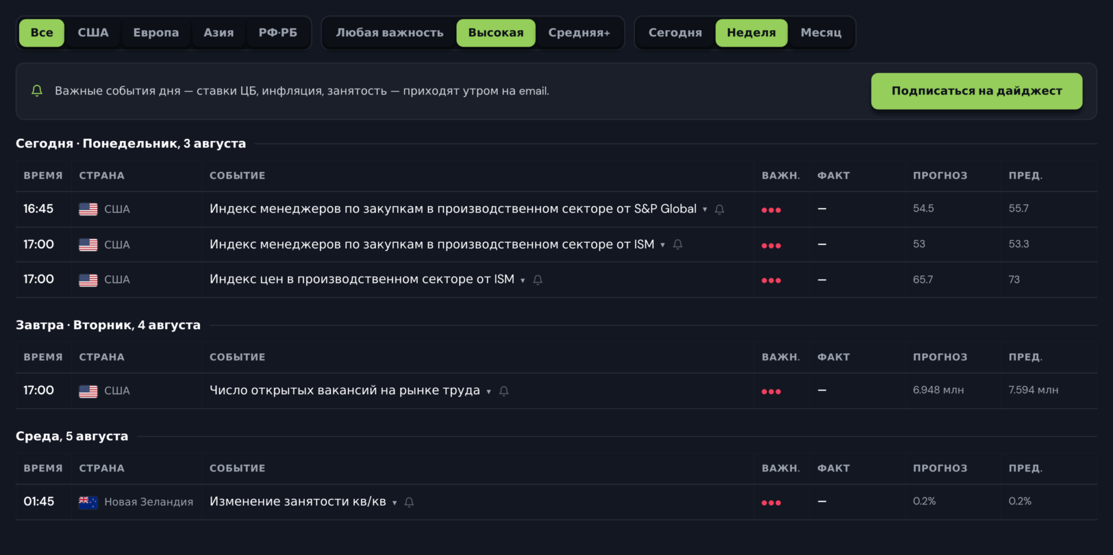Choose Средняя+ importance filter

[579, 33]
